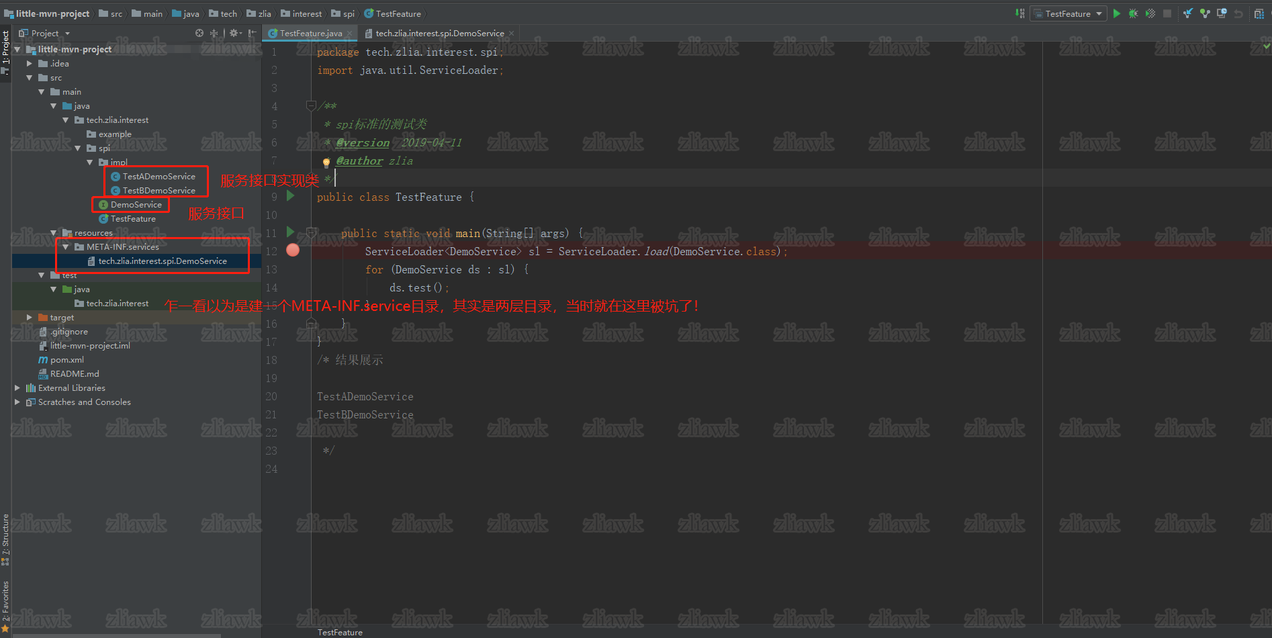
Task: Click the Collapse All icon in Project panel
Action: 214,33
